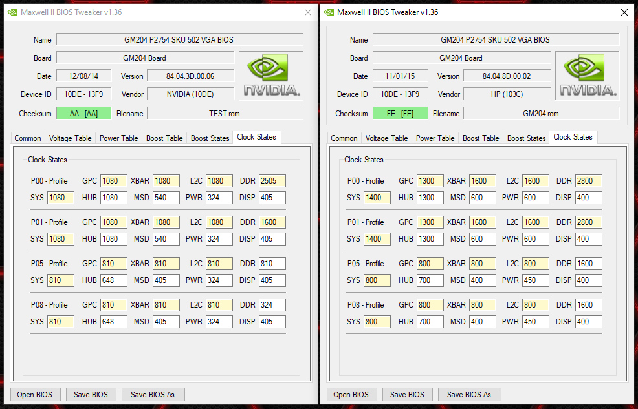Click Checksum field AA - [AA]
Screen dimensions: 638x409
pyautogui.click(x=84, y=113)
